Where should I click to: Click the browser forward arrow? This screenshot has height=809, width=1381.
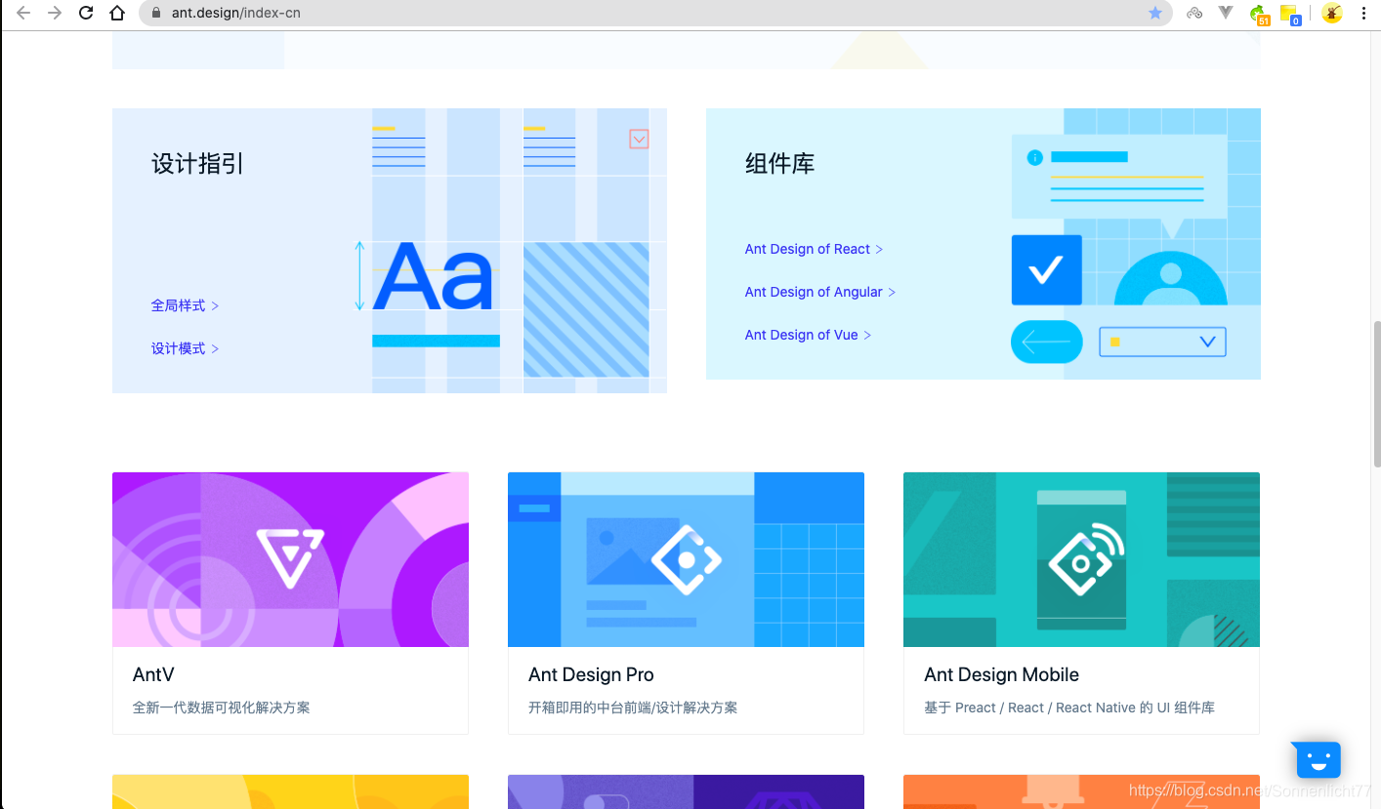coord(55,13)
